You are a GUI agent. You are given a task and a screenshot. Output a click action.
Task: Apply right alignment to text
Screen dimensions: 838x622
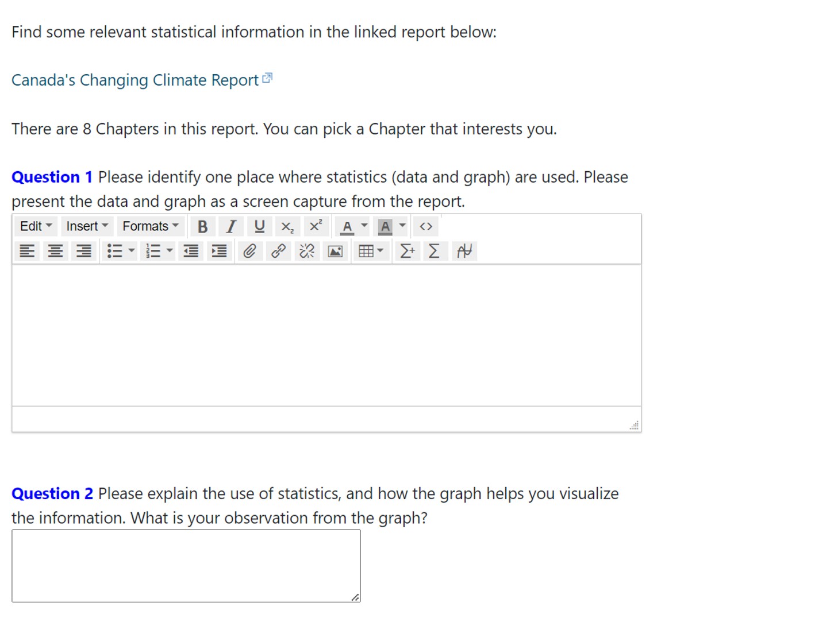(x=83, y=251)
